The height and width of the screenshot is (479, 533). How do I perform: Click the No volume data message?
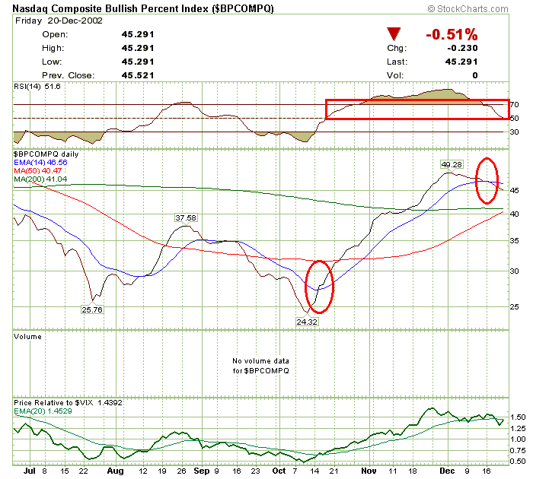260,366
